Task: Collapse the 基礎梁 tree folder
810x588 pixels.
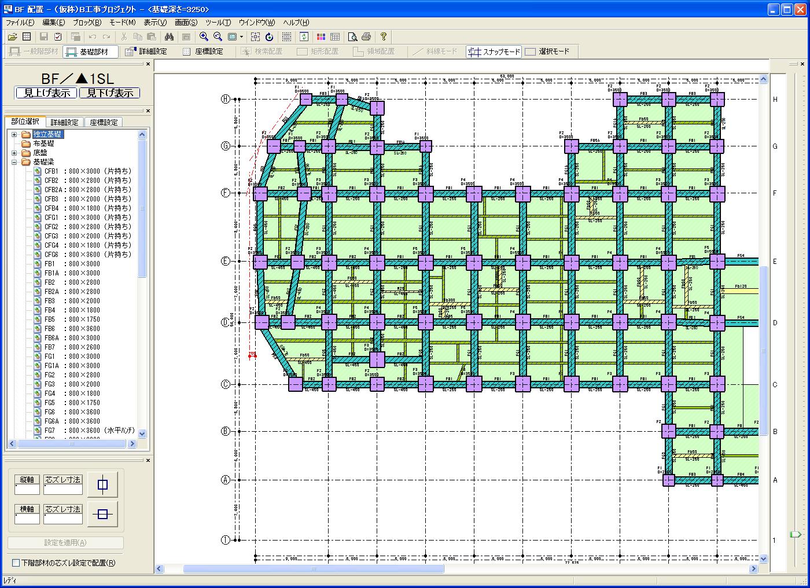Action: point(14,162)
